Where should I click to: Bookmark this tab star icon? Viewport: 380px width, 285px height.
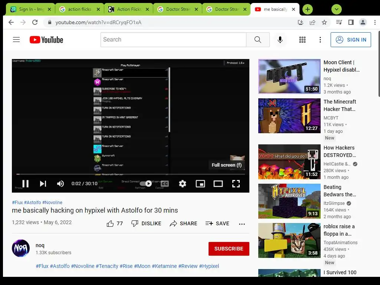coord(324,22)
